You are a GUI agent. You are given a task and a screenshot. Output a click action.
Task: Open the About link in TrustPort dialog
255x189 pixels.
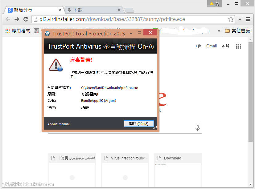[x=52, y=124]
